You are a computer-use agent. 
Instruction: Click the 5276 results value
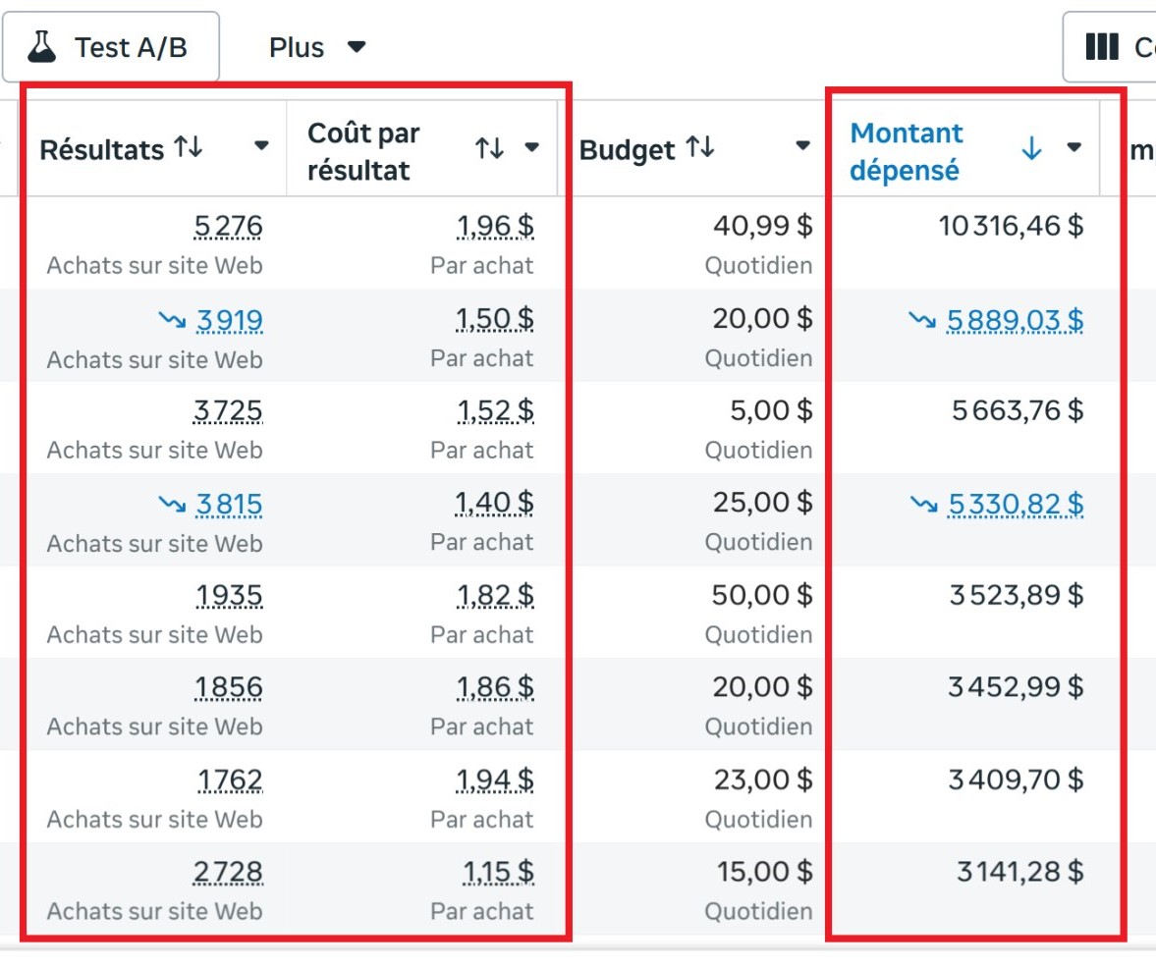pos(228,226)
